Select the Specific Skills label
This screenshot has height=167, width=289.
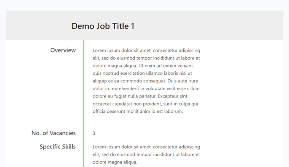coord(58,147)
